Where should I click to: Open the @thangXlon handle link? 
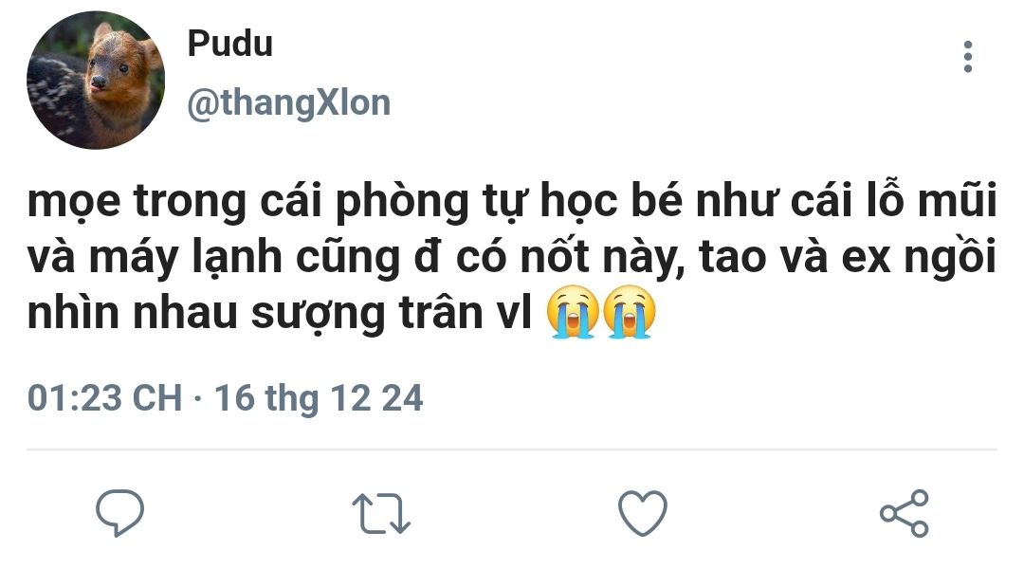(x=288, y=103)
